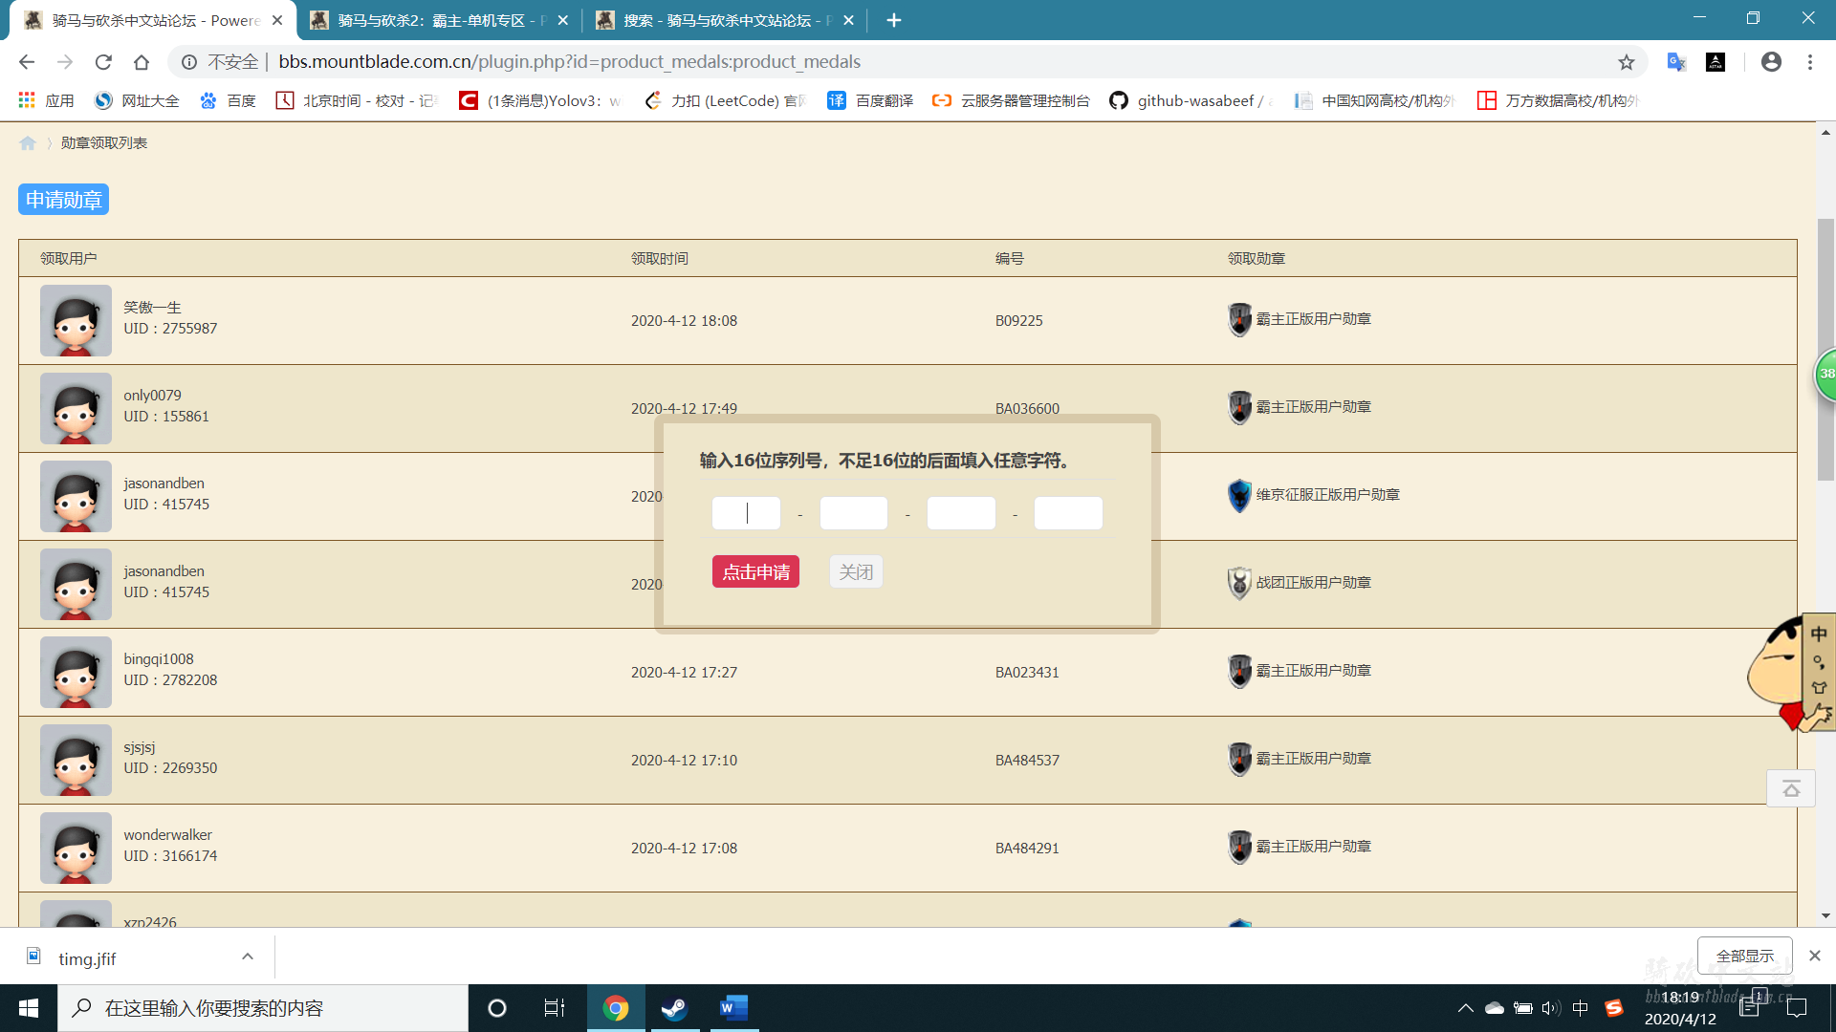Screen dimensions: 1836x1032
Task: Click the volume tray icon
Action: [1551, 1008]
